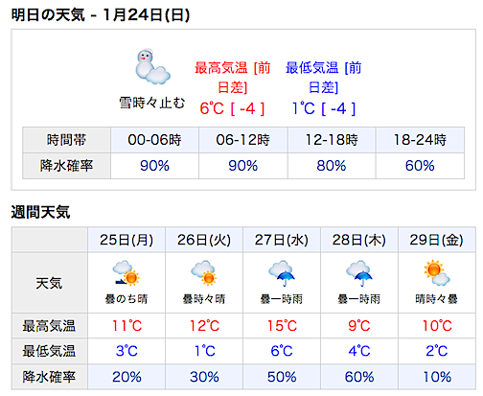The image size is (483, 396).
Task: Click the 18-24時 time slot header
Action: pyautogui.click(x=420, y=140)
